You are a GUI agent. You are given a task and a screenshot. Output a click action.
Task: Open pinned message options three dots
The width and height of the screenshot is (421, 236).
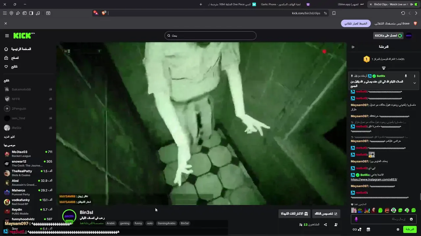[x=414, y=76]
